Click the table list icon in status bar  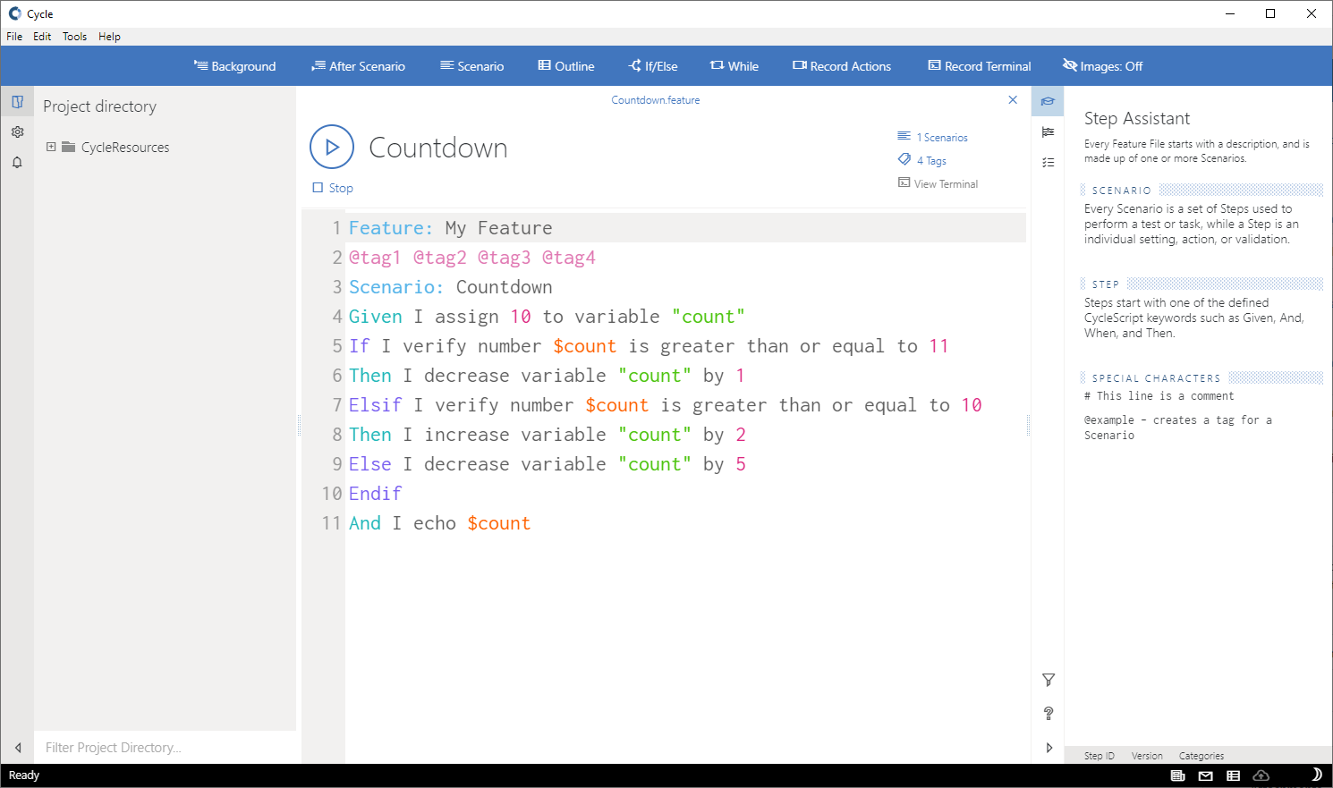(x=1233, y=775)
